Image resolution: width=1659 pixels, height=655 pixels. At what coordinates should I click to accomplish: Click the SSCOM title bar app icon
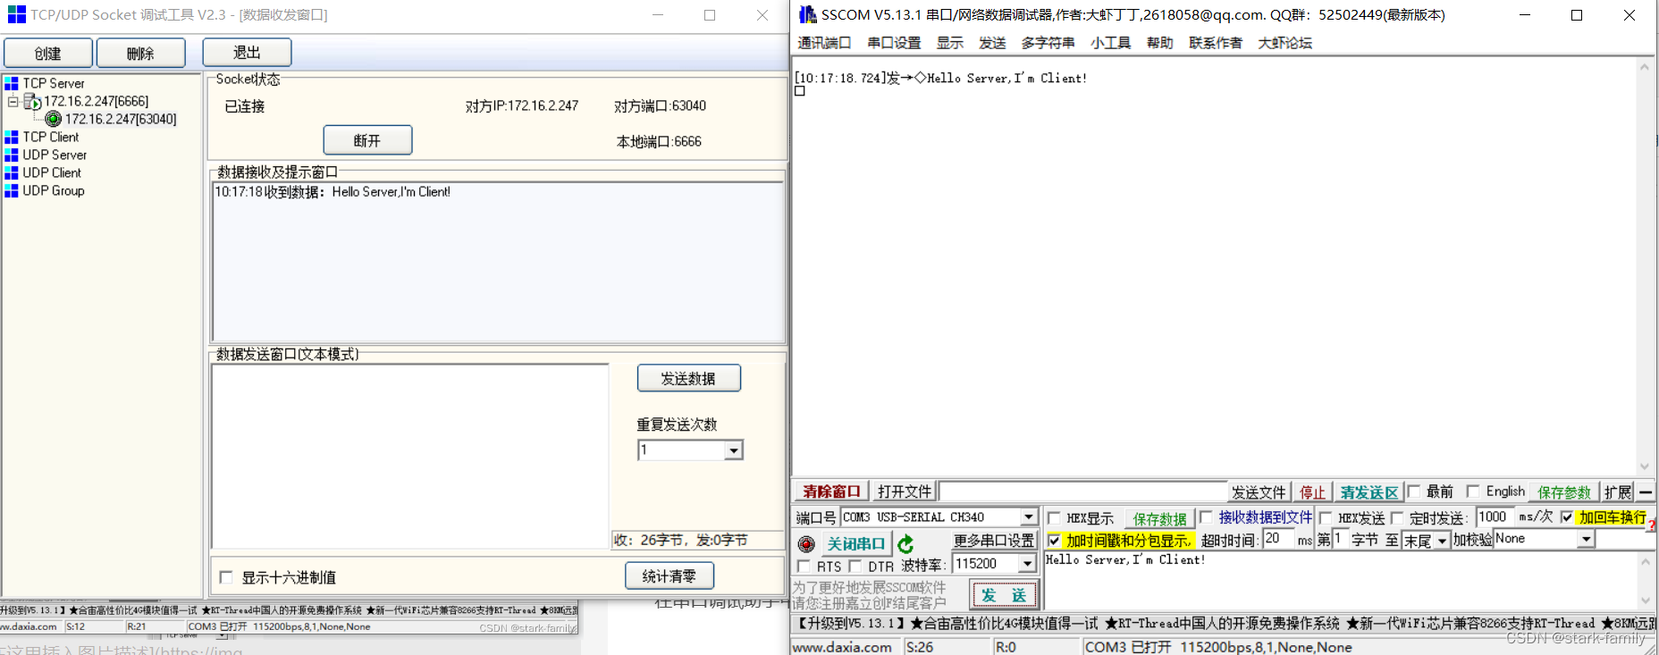pyautogui.click(x=807, y=14)
